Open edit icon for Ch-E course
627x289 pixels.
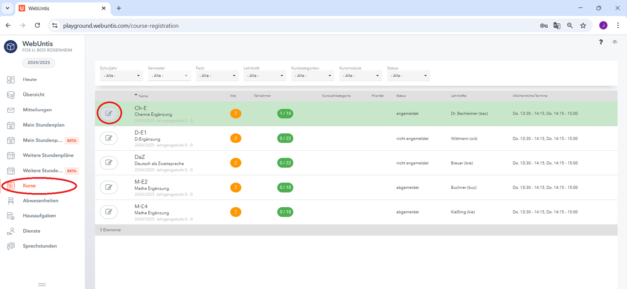[x=108, y=114]
